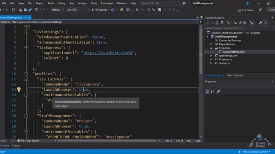Click Collapse All icon in Solution Explorer
Image resolution: width=275 pixels, height=154 pixels.
pos(240,23)
